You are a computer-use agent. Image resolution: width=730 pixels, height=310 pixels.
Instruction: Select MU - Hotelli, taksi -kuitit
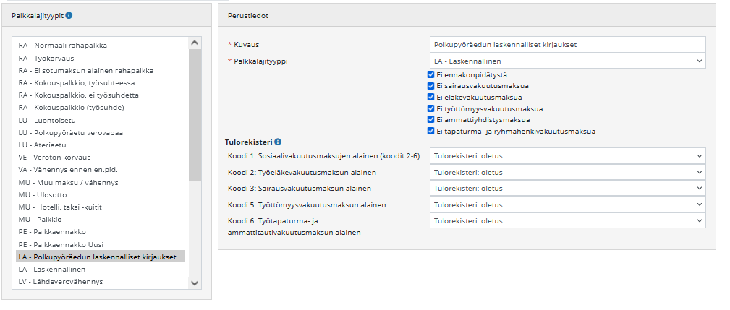pos(60,207)
